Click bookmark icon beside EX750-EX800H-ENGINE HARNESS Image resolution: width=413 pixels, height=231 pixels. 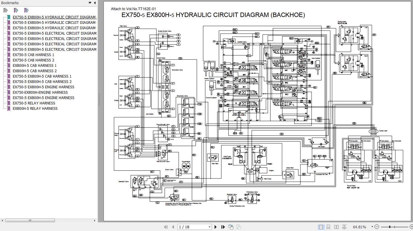pos(9,93)
